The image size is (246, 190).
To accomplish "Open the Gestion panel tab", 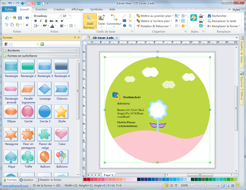I will (x=26, y=180).
